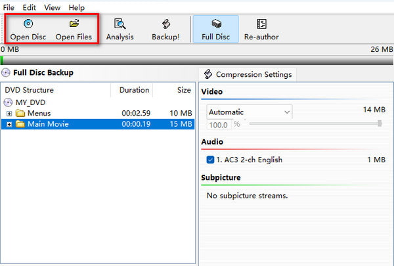
Task: Click the Audio section heading
Action: pos(212,142)
